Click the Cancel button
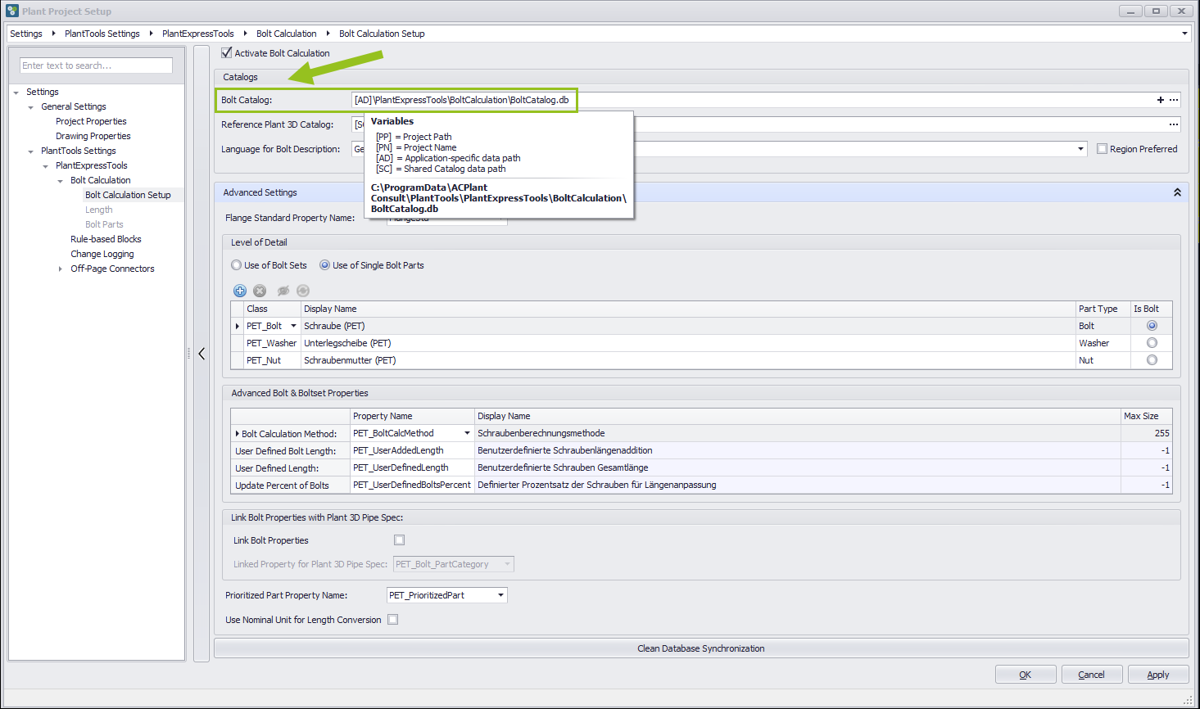The height and width of the screenshot is (709, 1200). [x=1092, y=675]
